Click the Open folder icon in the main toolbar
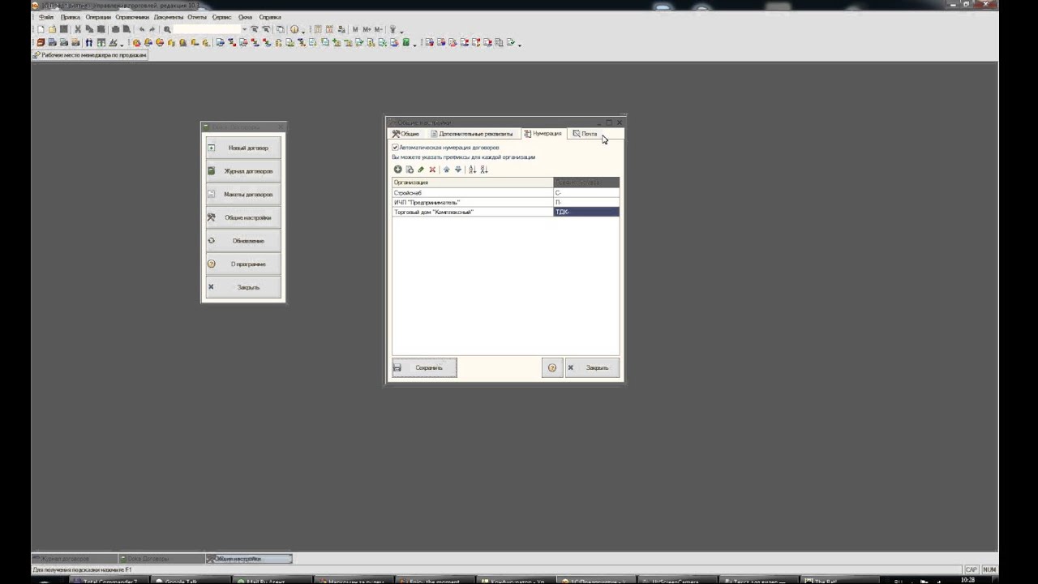 [52, 29]
